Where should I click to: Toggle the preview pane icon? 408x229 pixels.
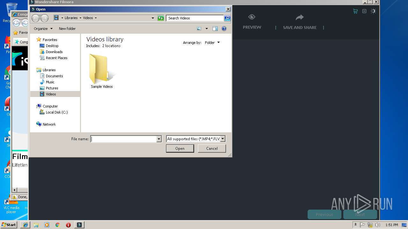click(215, 29)
